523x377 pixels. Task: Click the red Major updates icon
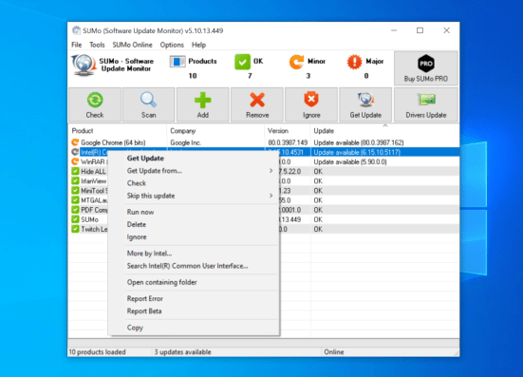pyautogui.click(x=354, y=62)
